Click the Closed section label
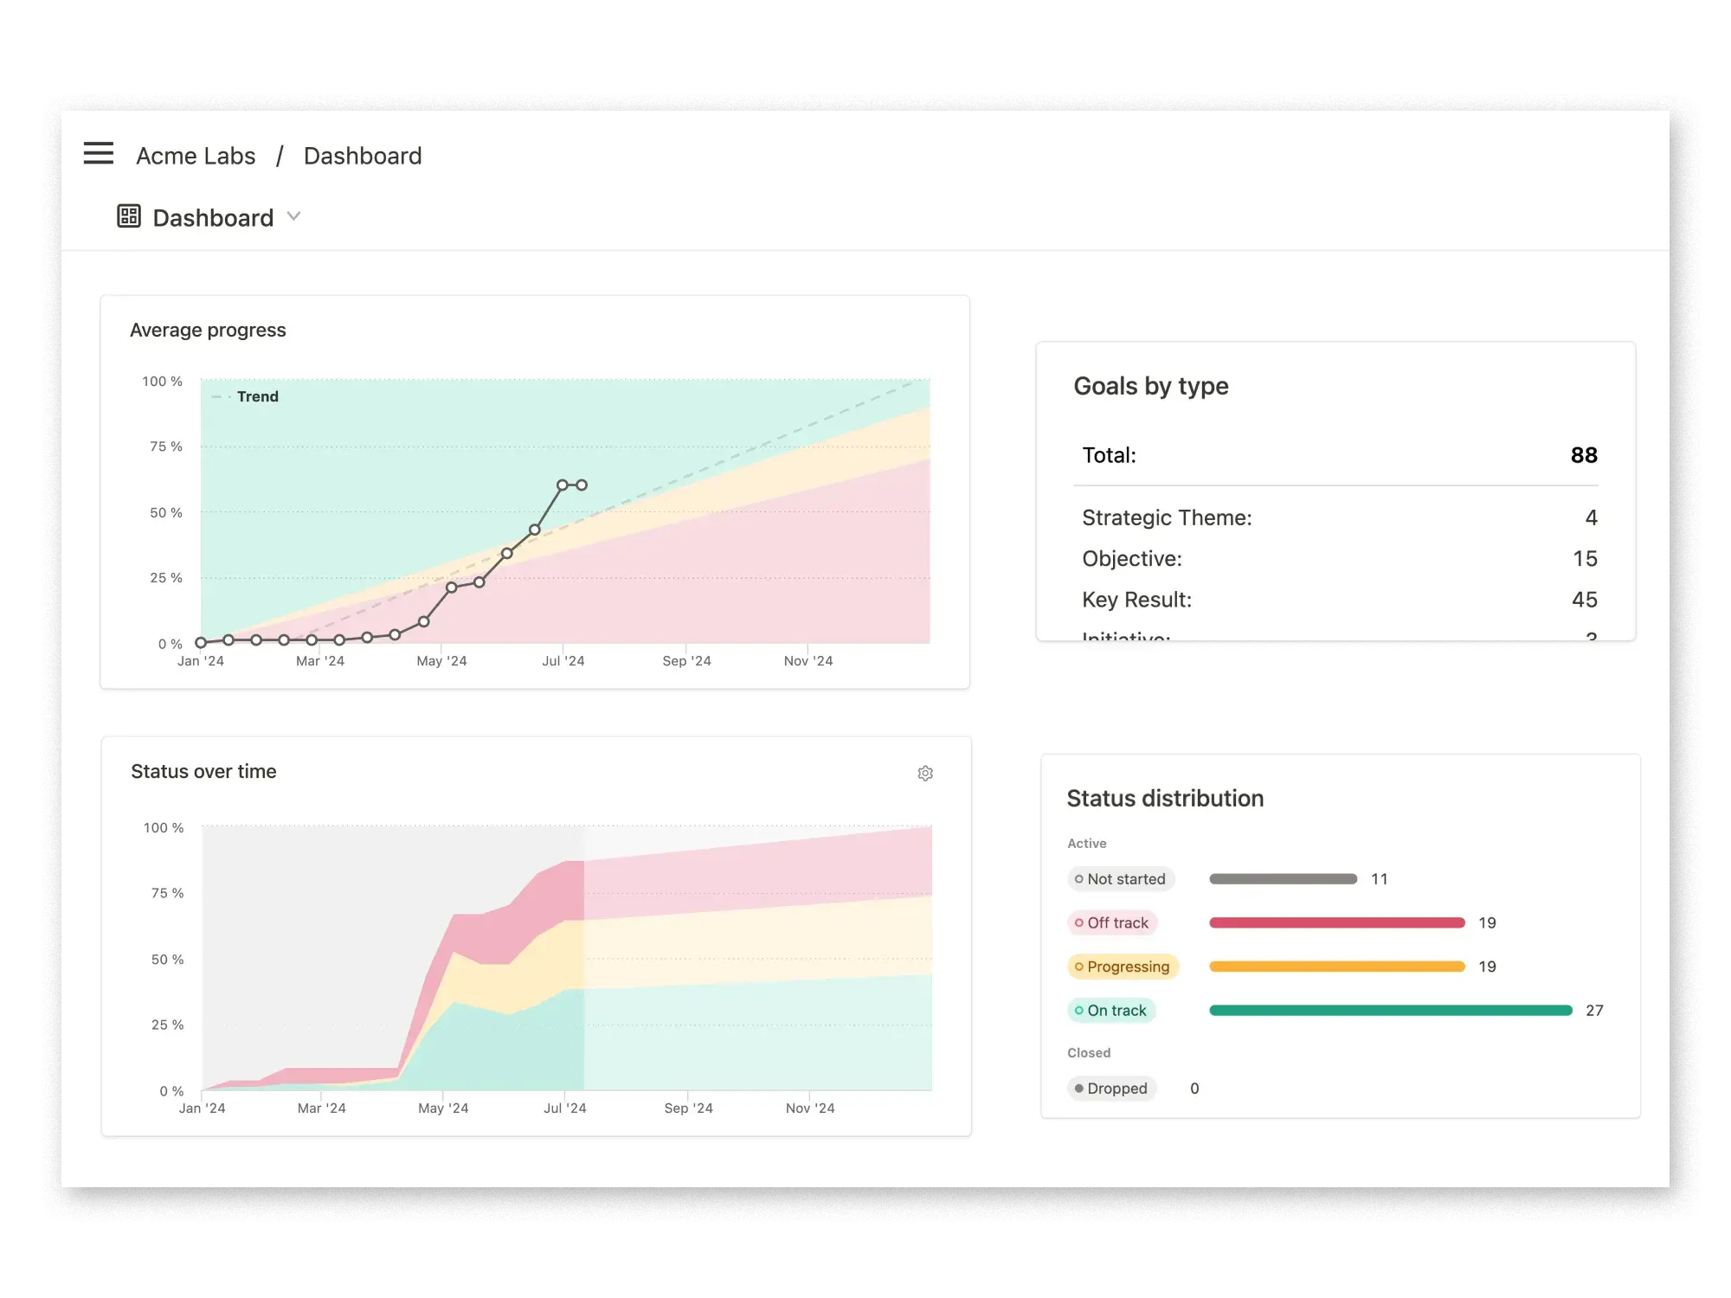This screenshot has width=1731, height=1298. pos(1089,1053)
